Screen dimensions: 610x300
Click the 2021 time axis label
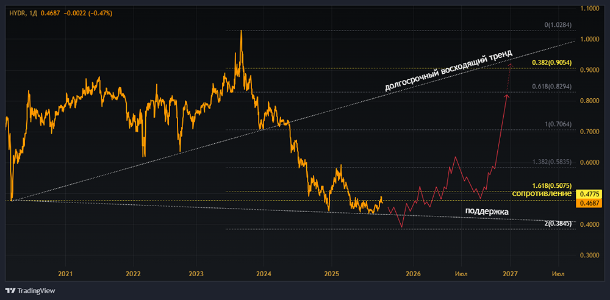coord(65,274)
